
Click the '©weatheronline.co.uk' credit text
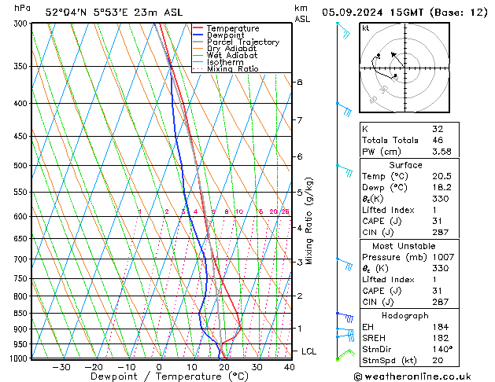point(412,376)
